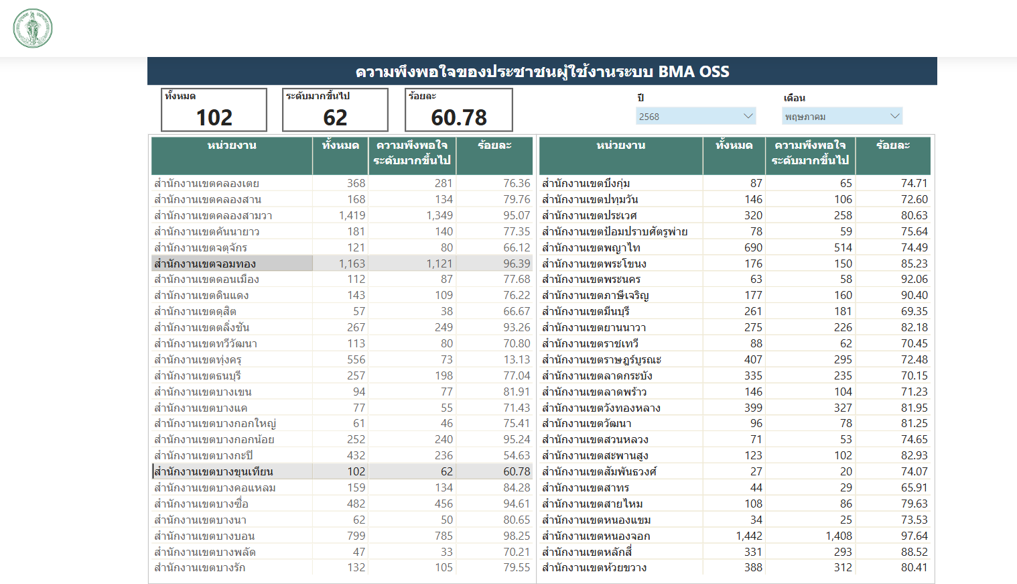Select row สำนักงานเขตทวีวัฒนา
The width and height of the screenshot is (1017, 584).
click(342, 343)
